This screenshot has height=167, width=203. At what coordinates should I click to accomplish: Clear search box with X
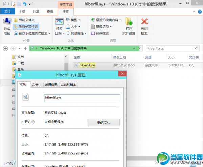tap(196, 48)
